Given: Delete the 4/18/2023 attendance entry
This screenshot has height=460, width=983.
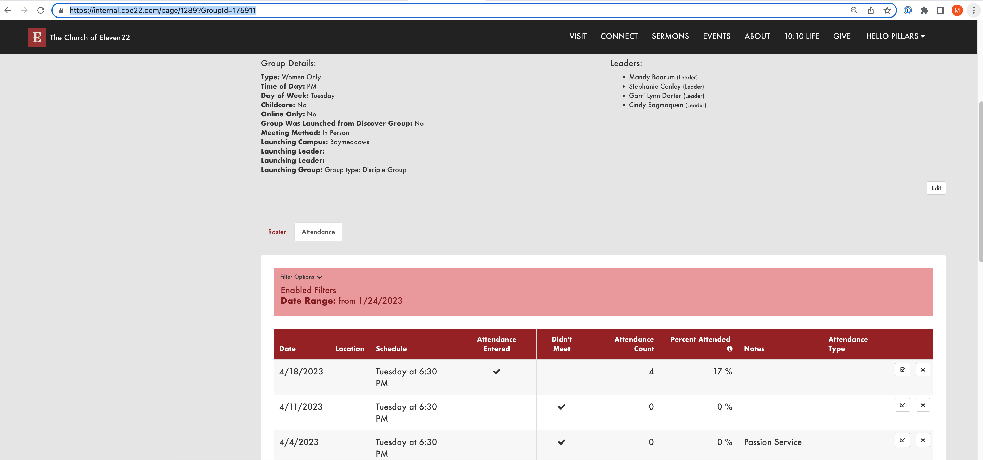Looking at the screenshot, I should coord(923,370).
